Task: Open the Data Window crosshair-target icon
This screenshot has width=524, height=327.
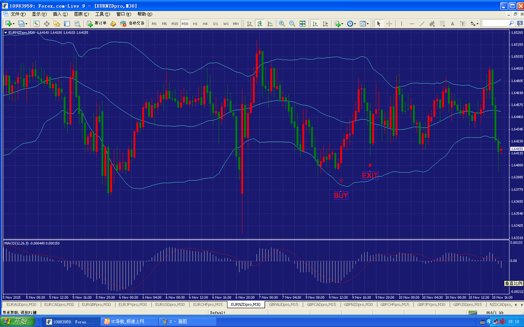Action: [x=47, y=24]
